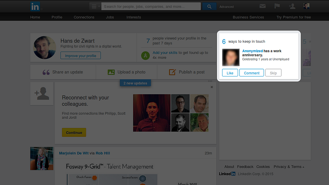329x185 pixels.
Task: Open the Rob Hill profile link
Action: click(x=103, y=153)
